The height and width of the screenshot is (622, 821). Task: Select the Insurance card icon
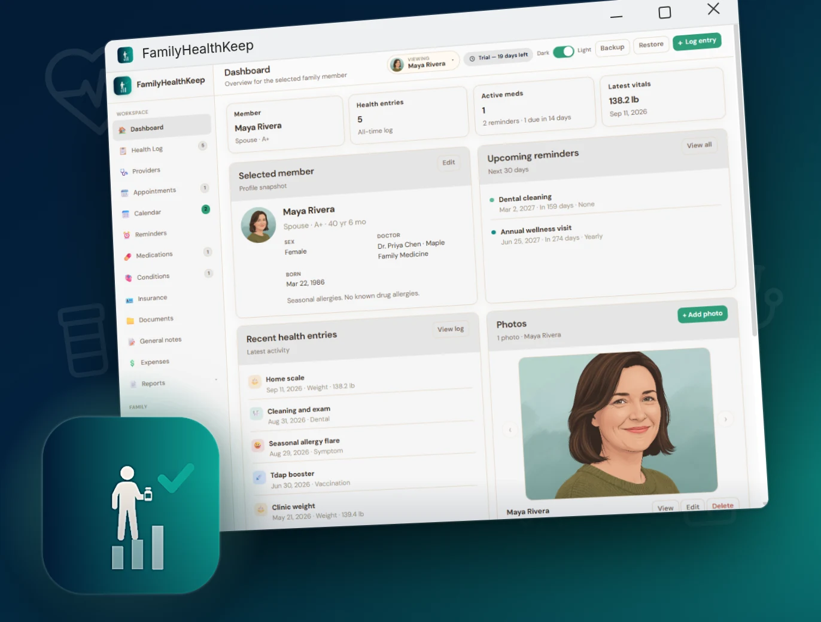pyautogui.click(x=129, y=300)
